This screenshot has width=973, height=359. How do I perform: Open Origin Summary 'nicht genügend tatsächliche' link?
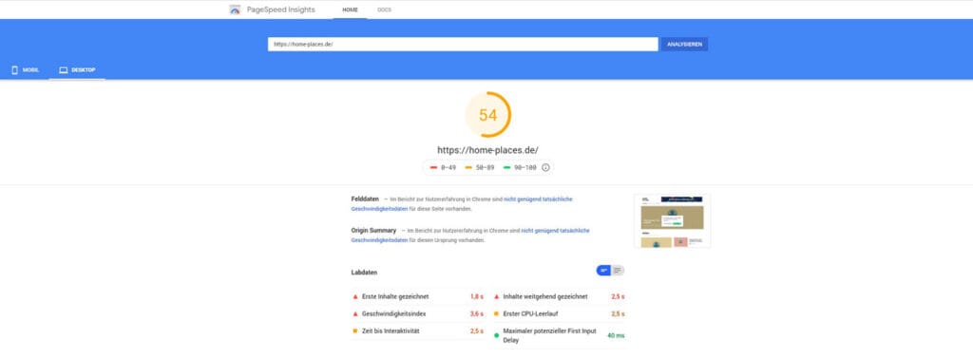click(x=555, y=230)
